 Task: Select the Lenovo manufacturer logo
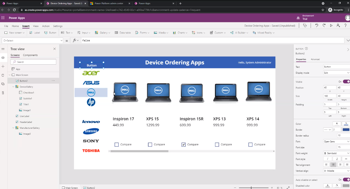tap(91, 122)
